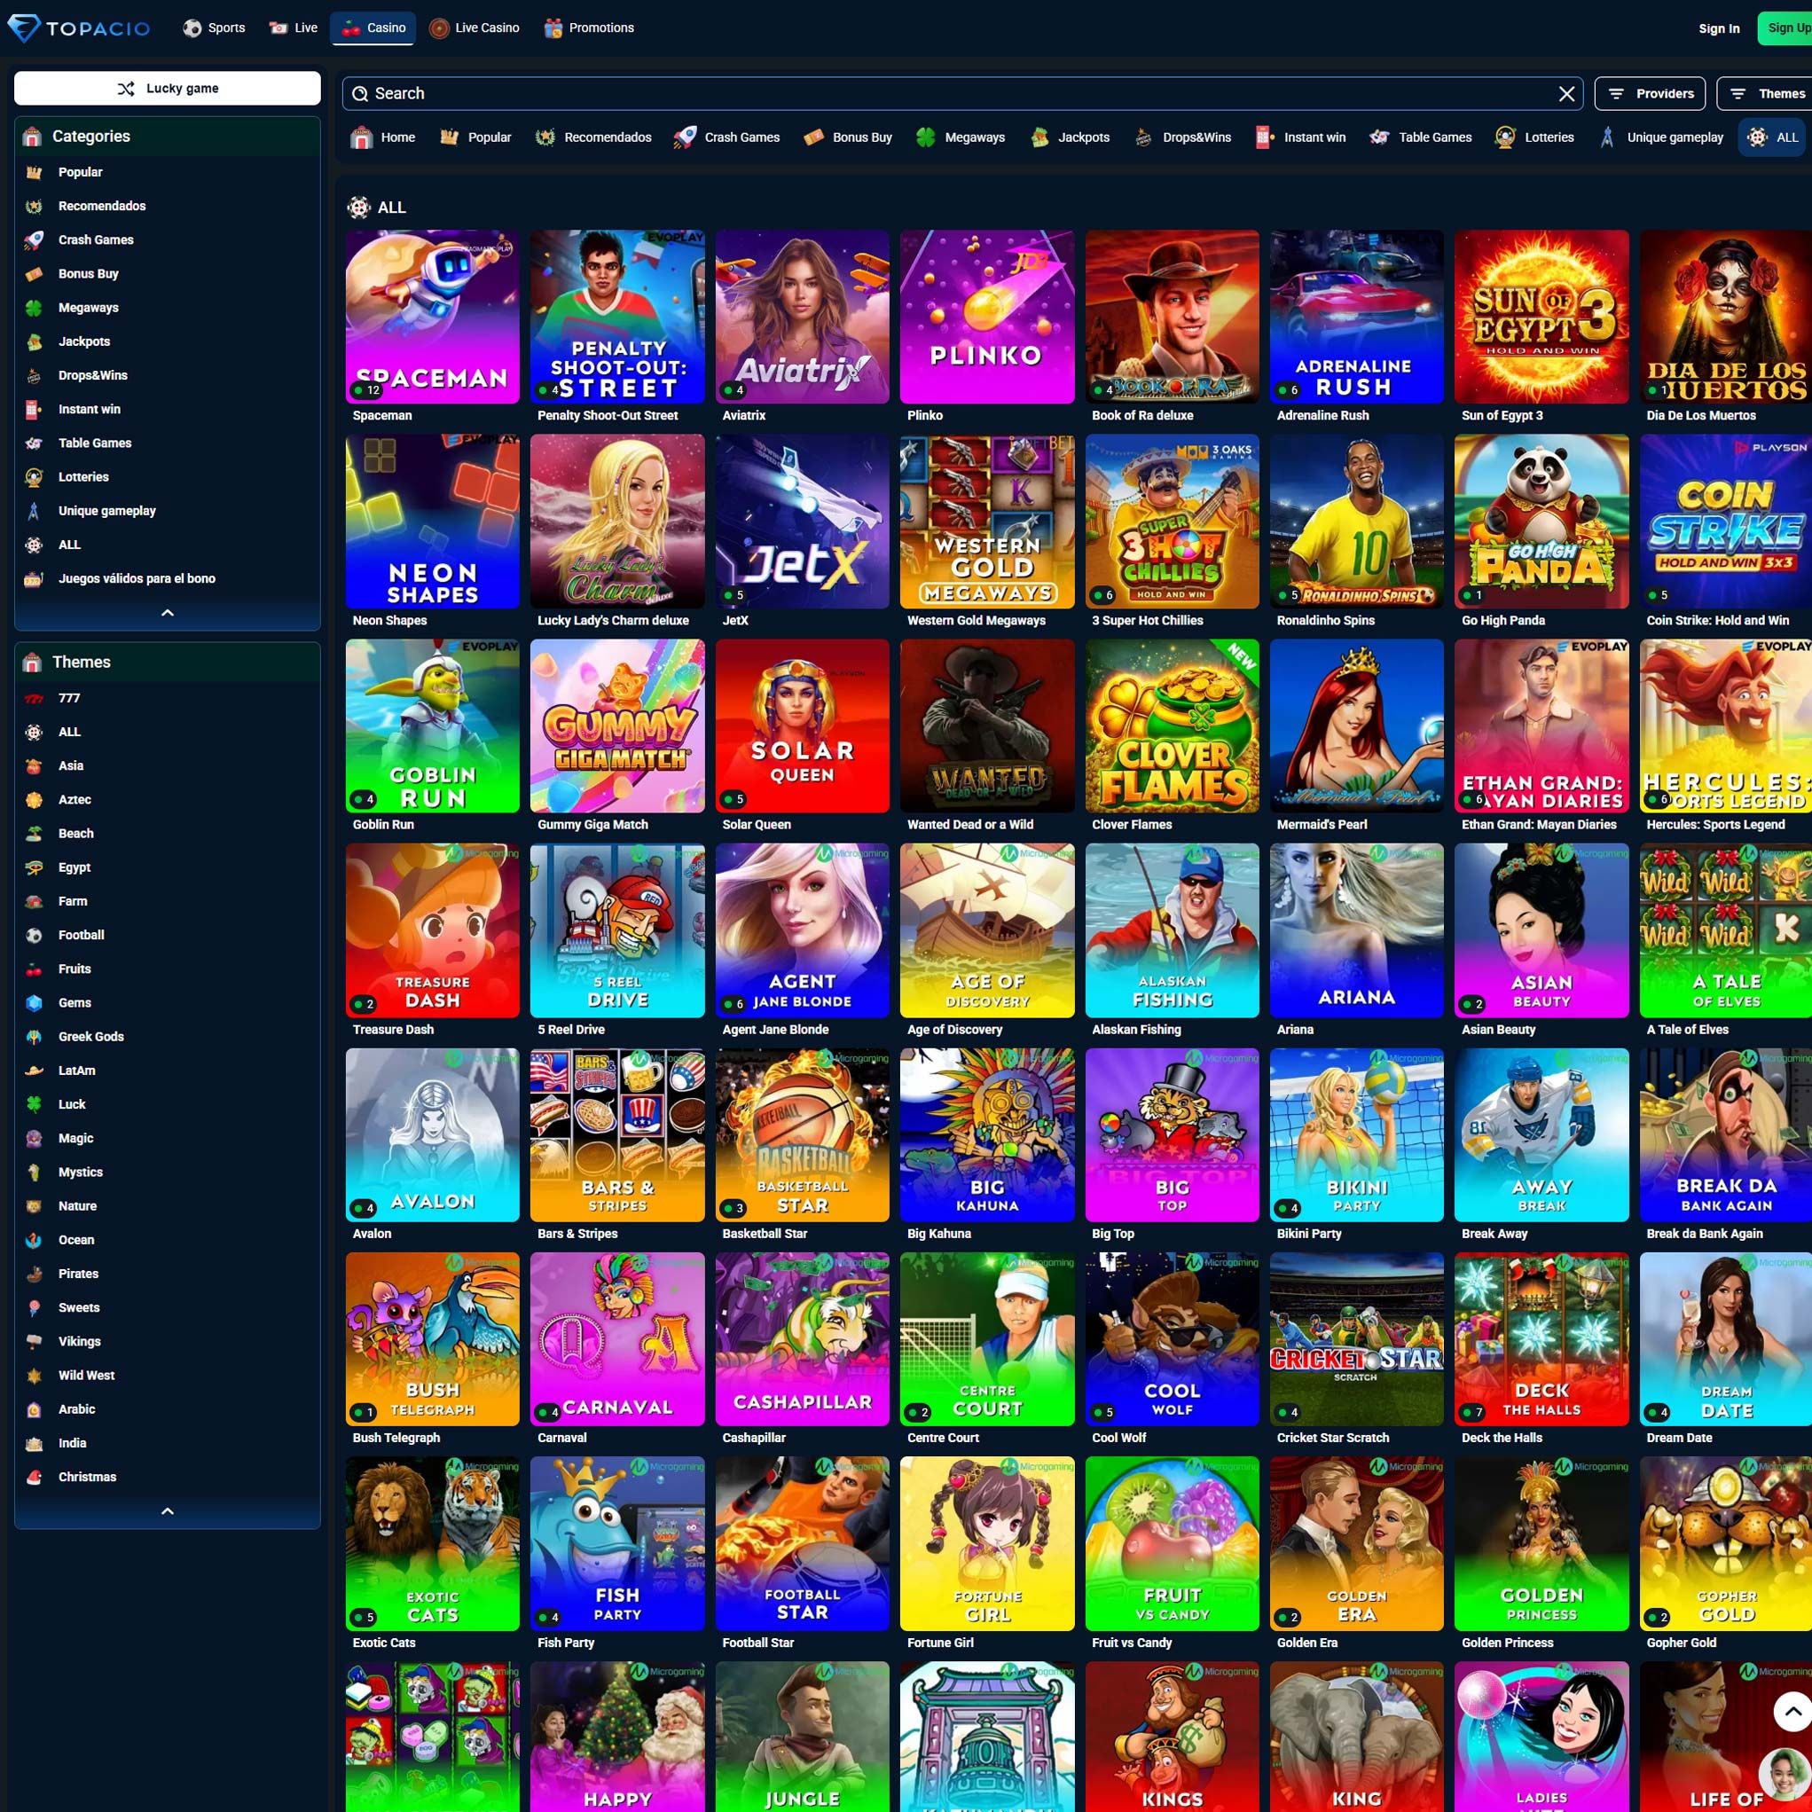Click the Lotteries icon in the sidebar
The width and height of the screenshot is (1812, 1812).
coord(34,477)
